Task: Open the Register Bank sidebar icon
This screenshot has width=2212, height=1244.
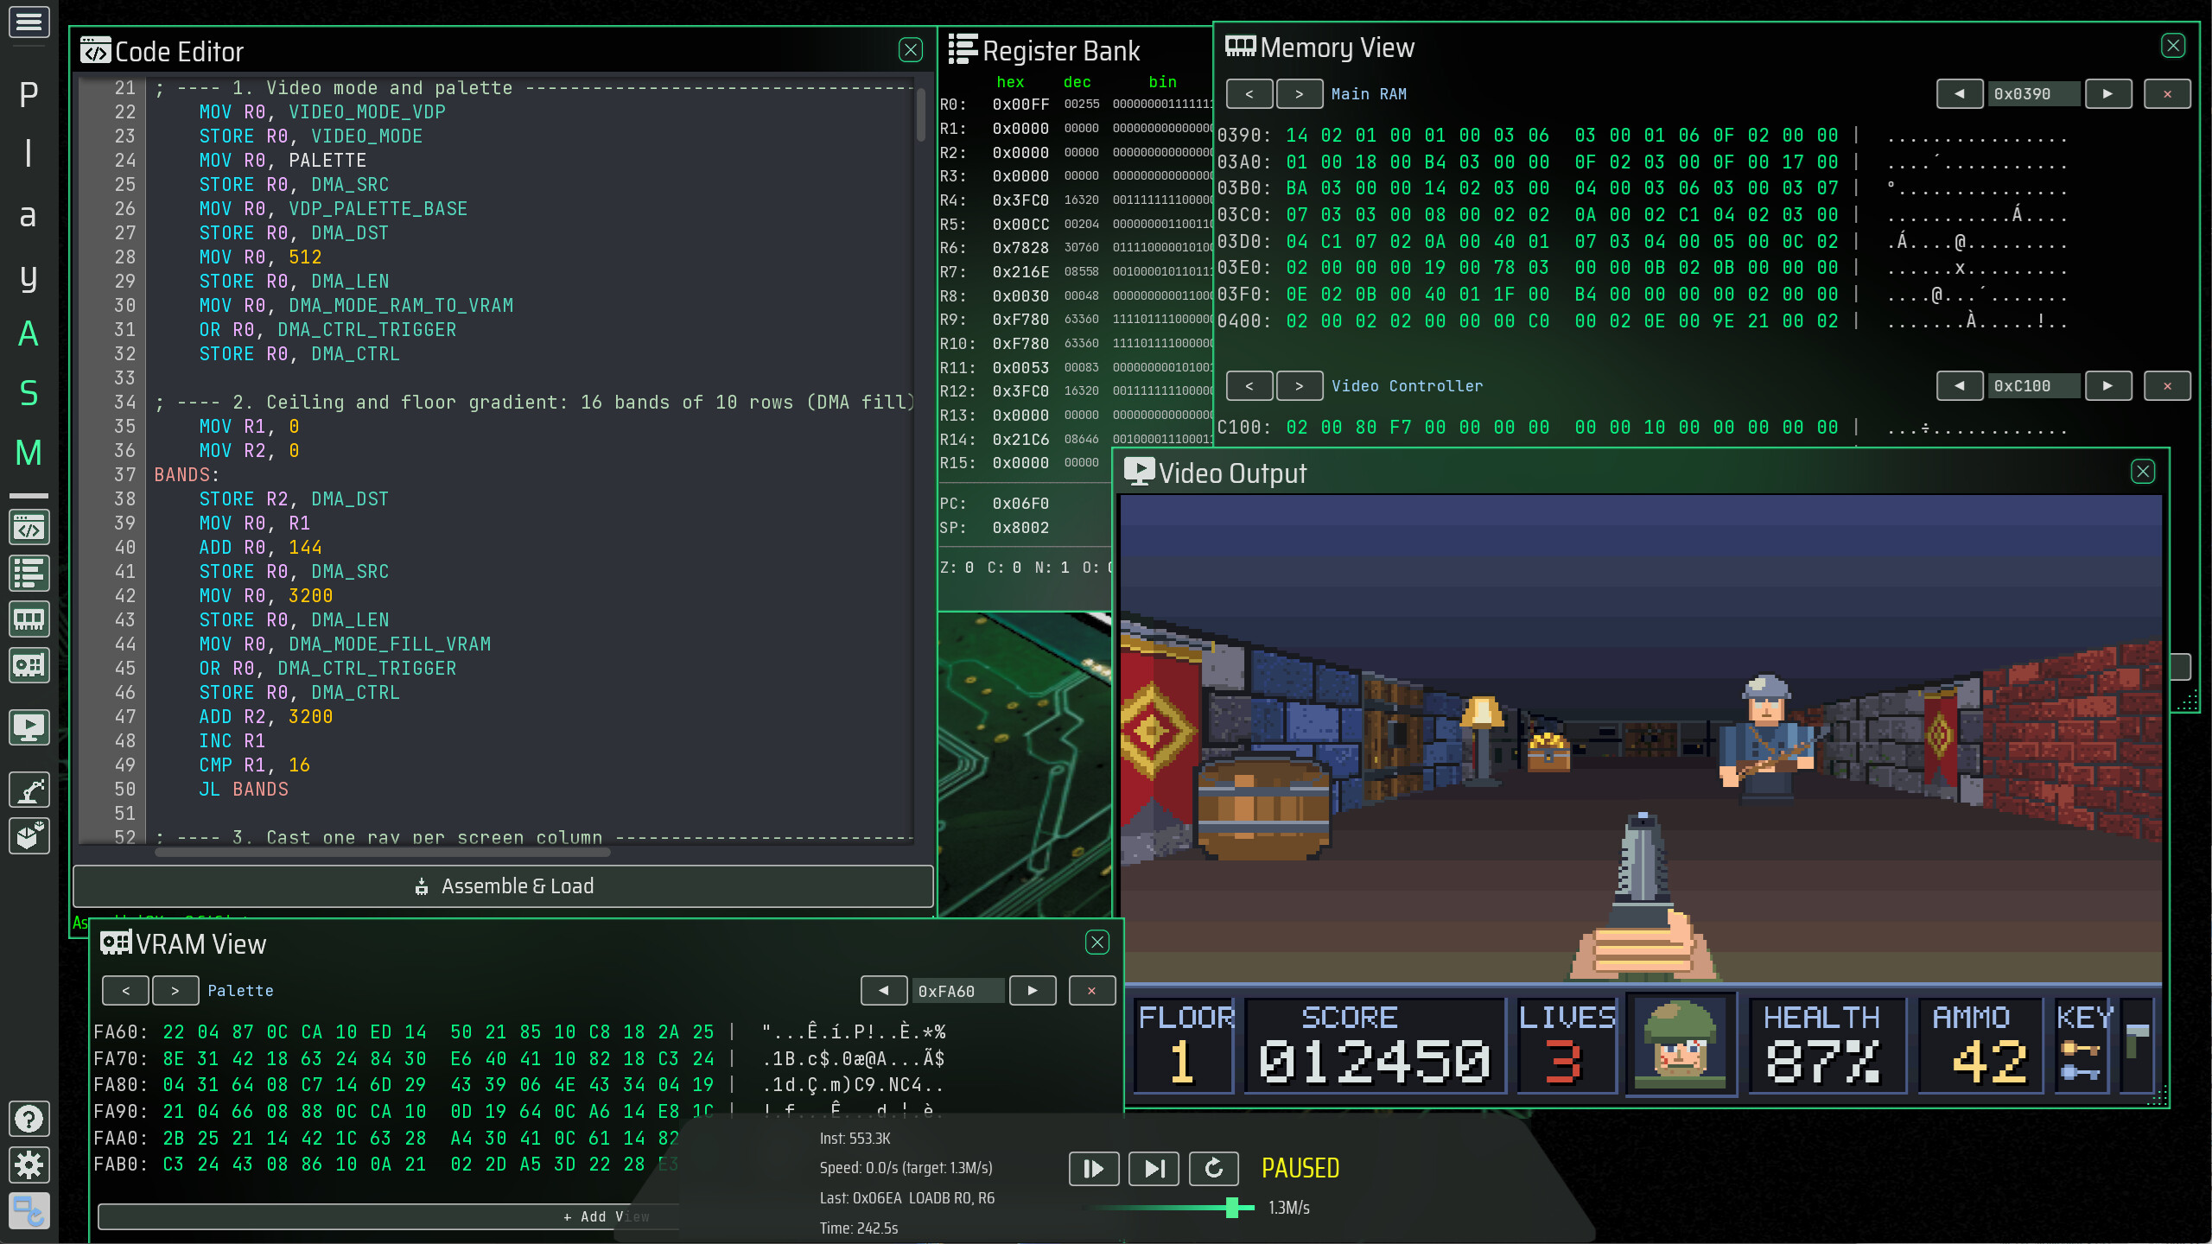Action: 29,574
